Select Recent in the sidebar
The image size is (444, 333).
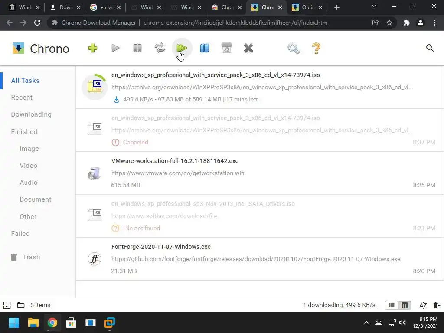pyautogui.click(x=22, y=98)
